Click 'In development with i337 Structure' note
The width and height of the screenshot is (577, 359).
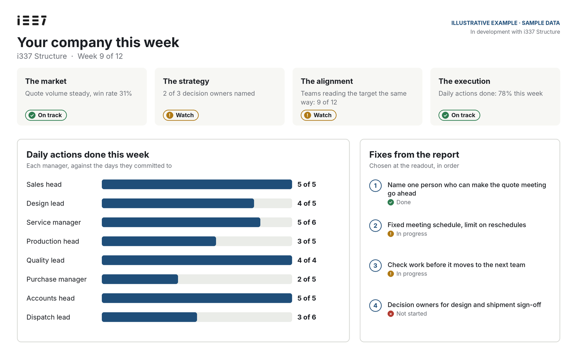point(515,32)
